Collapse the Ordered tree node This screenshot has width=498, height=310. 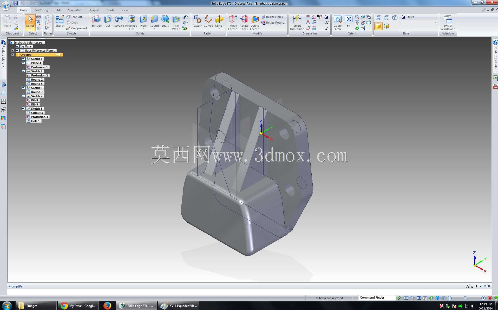pyautogui.click(x=12, y=55)
